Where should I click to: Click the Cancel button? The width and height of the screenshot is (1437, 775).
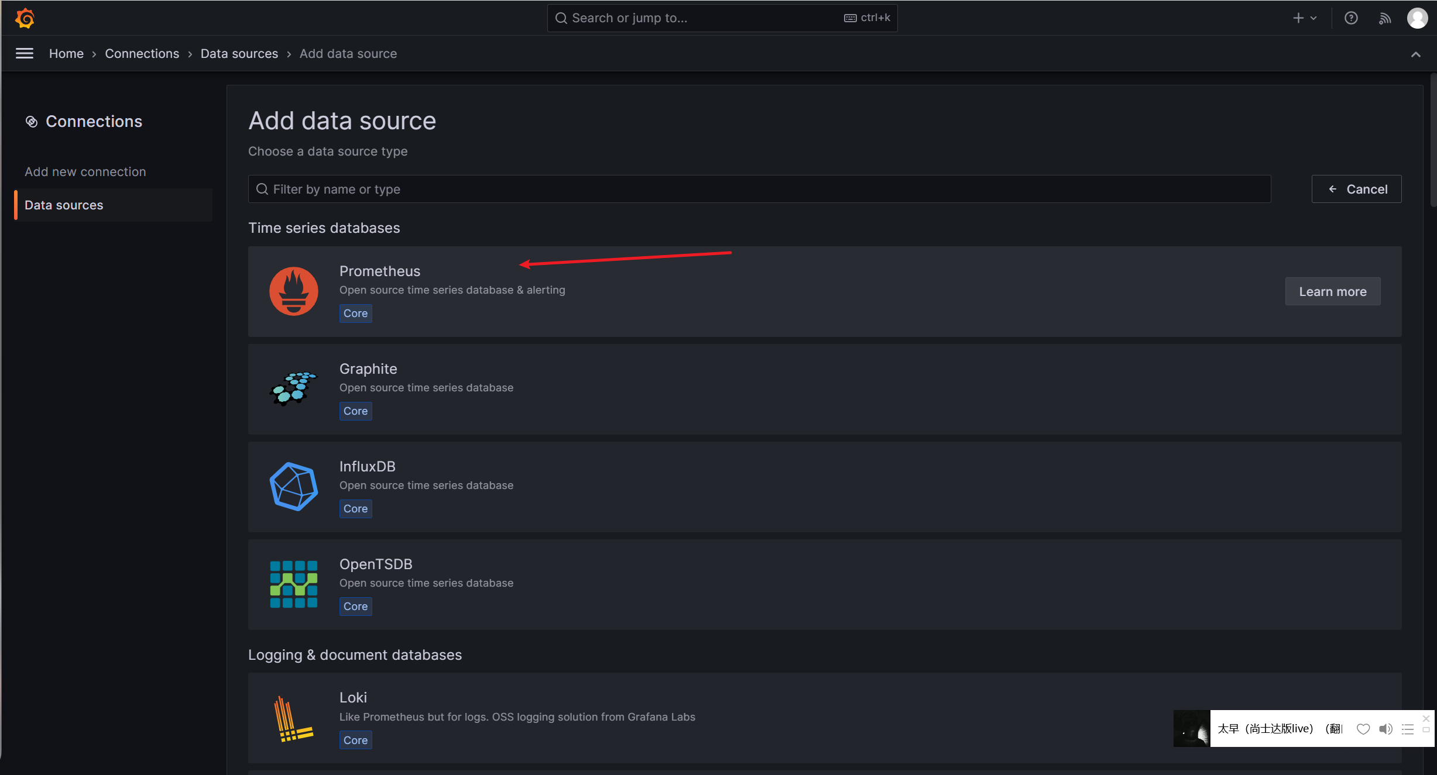[1356, 189]
